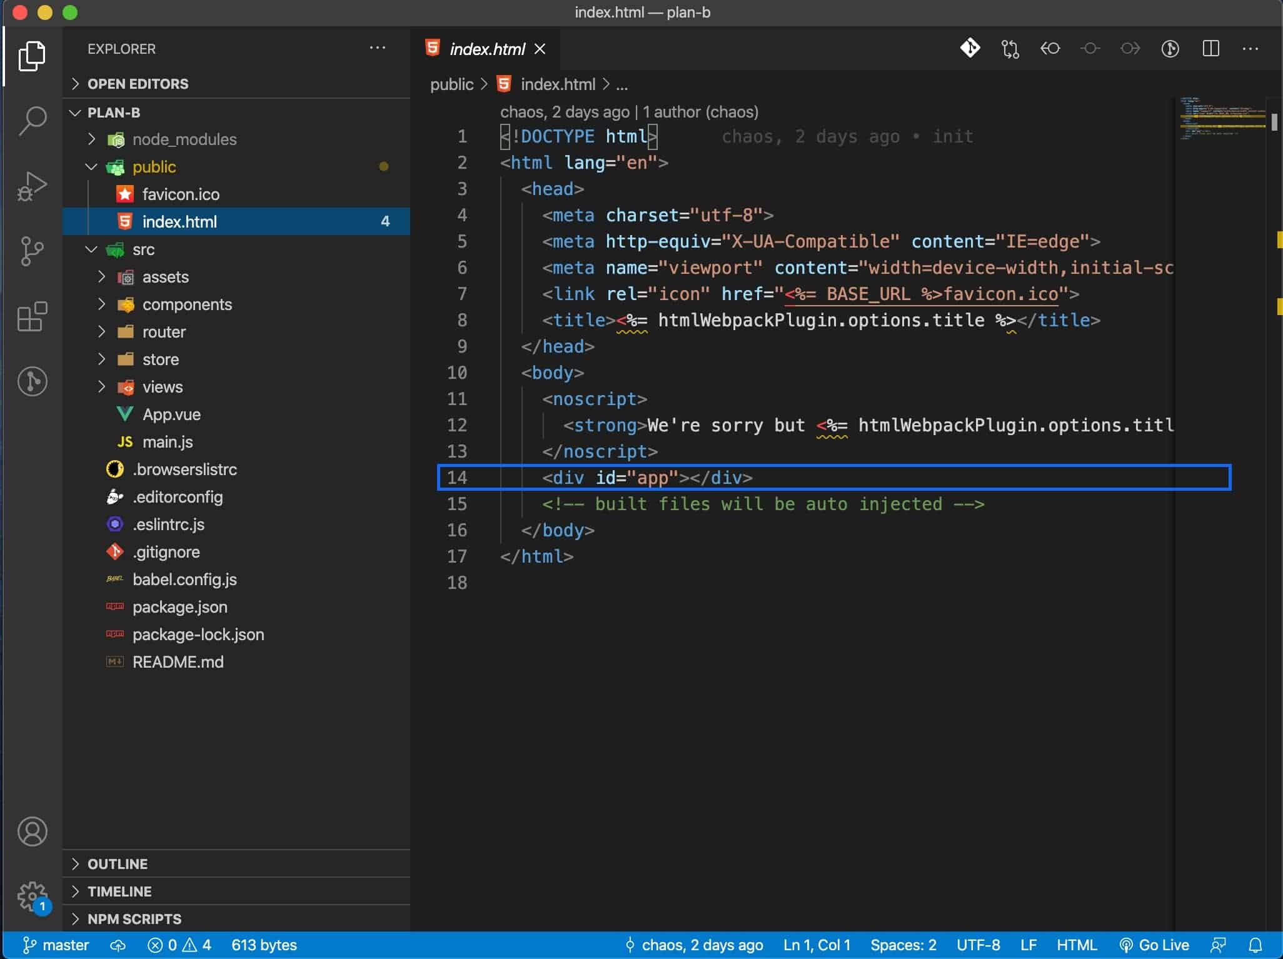Image resolution: width=1283 pixels, height=959 pixels.
Task: Click the master branch status item
Action: click(56, 945)
